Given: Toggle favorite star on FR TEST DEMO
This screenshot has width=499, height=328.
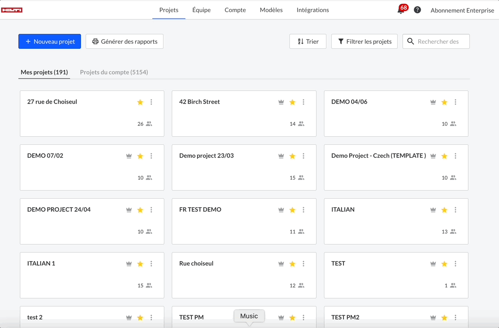Looking at the screenshot, I should point(292,210).
